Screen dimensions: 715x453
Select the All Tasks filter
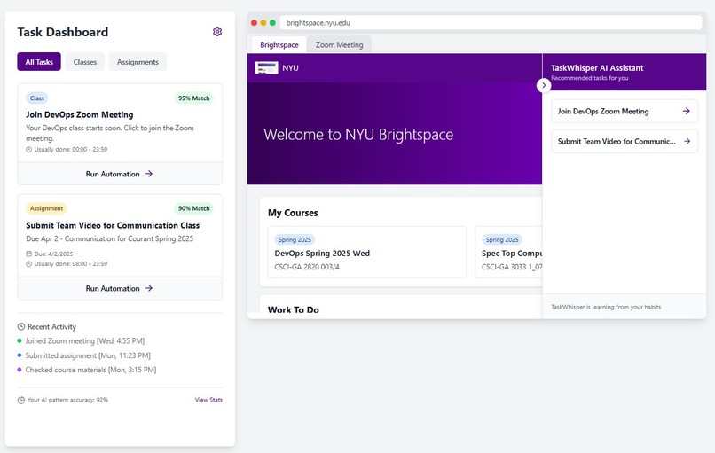pos(39,61)
